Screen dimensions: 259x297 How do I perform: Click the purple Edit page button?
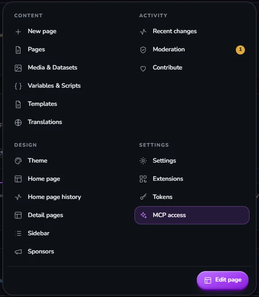pyautogui.click(x=223, y=280)
